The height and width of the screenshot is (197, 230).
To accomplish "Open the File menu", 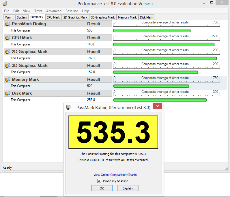I will [7, 11].
